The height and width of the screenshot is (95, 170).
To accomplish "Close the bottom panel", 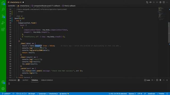I will tap(167, 80).
